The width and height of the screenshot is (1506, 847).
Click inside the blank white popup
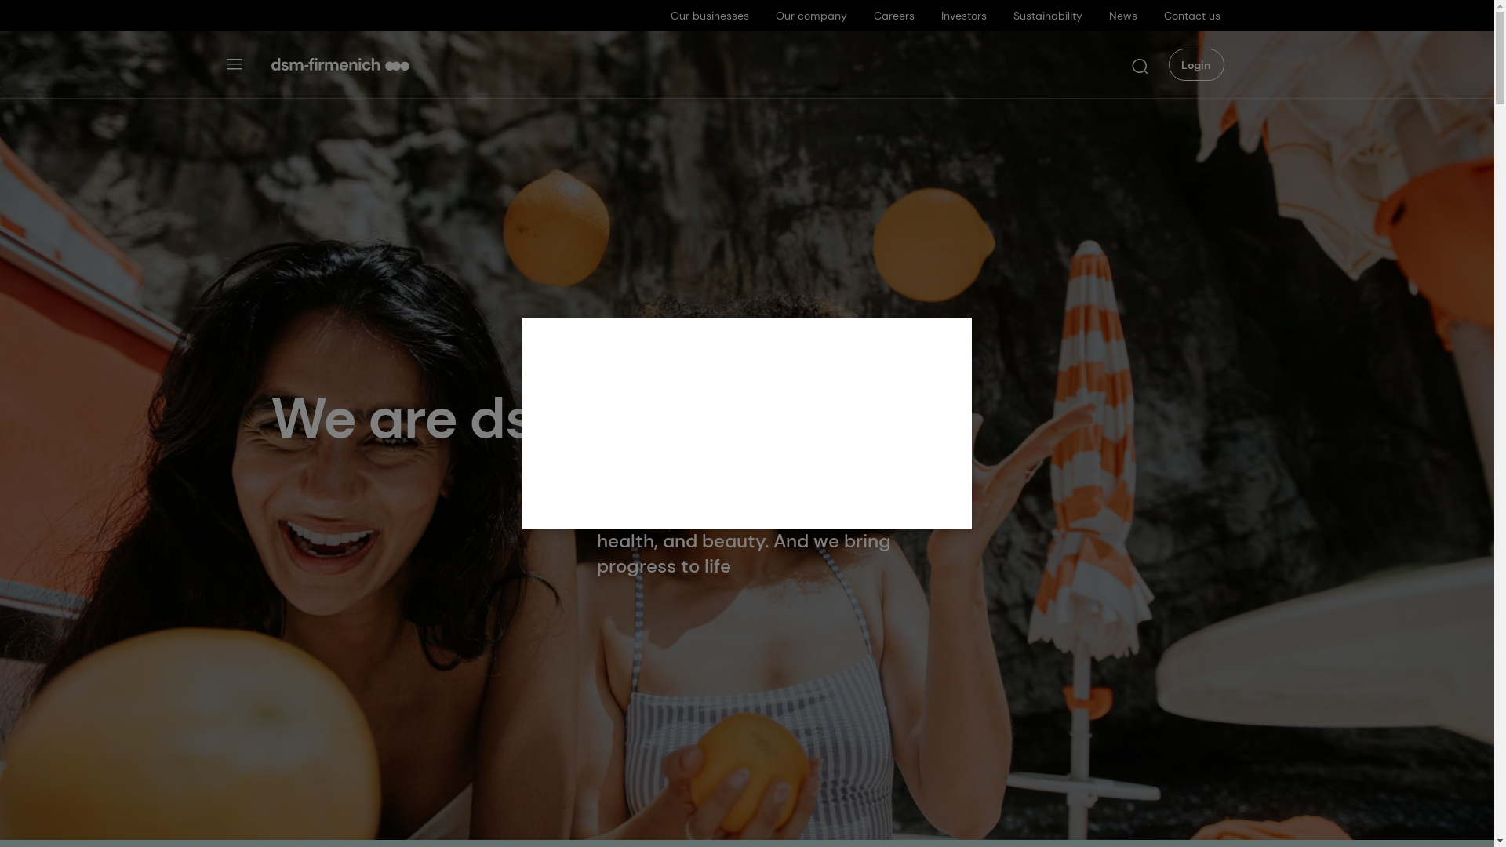click(747, 423)
